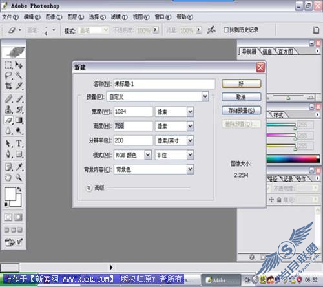Select the Crop tool
The image size is (323, 287).
tap(8, 86)
